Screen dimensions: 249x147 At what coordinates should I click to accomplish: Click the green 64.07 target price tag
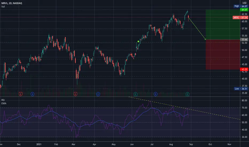244,10
